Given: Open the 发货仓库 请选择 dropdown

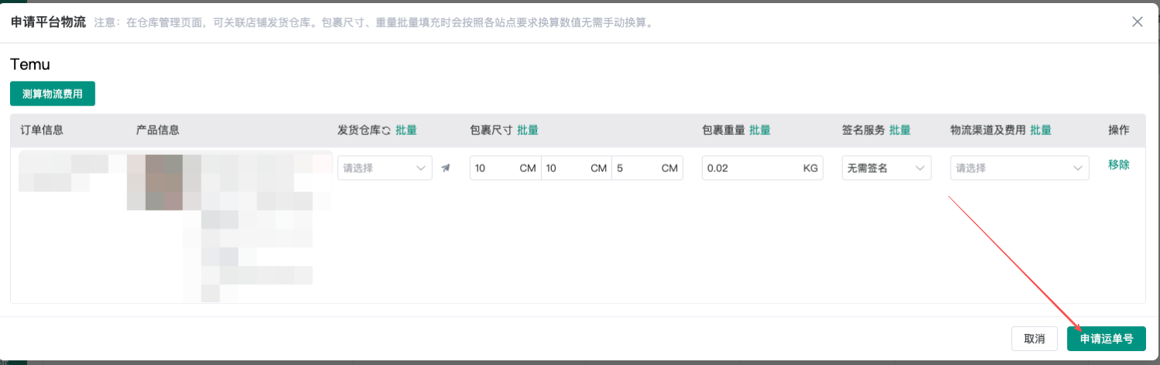Looking at the screenshot, I should 384,168.
